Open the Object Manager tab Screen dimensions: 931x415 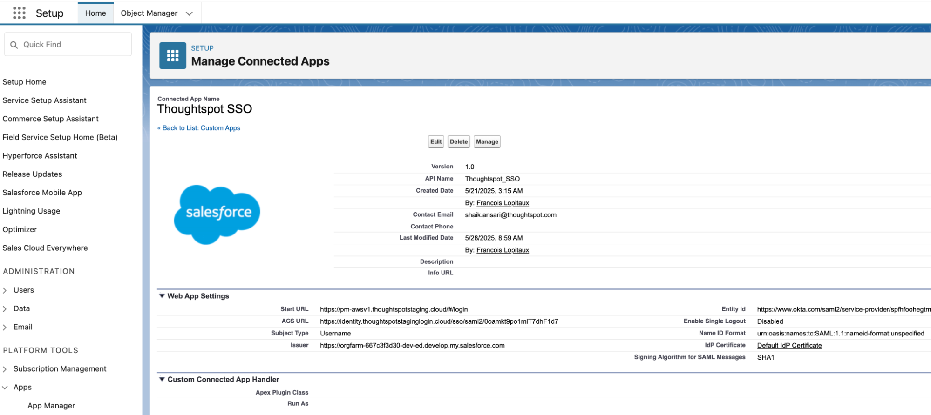(149, 13)
